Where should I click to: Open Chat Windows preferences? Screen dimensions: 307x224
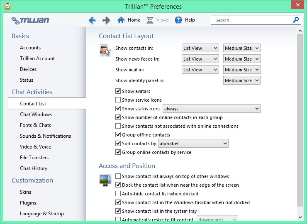tap(36, 114)
